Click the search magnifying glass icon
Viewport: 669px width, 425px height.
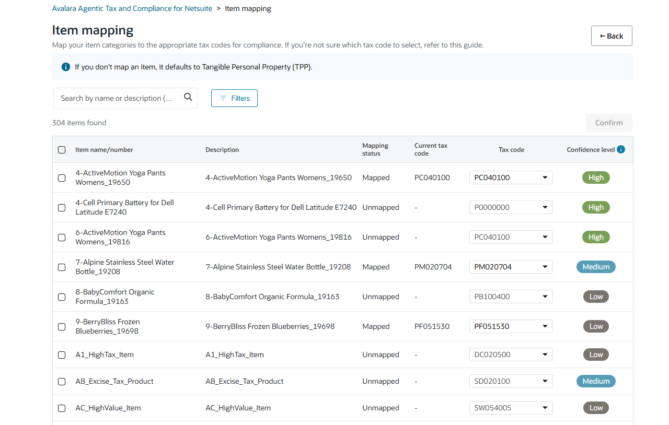188,98
